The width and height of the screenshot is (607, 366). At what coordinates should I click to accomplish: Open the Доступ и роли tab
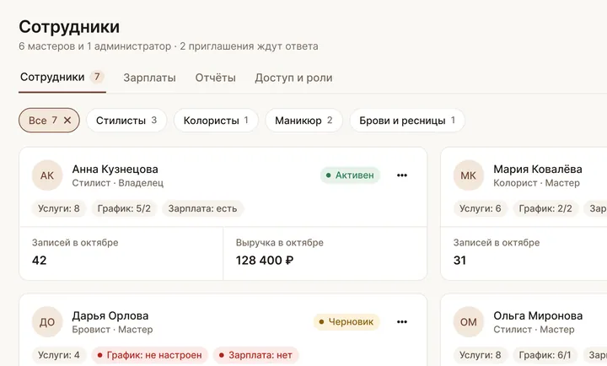tap(293, 78)
